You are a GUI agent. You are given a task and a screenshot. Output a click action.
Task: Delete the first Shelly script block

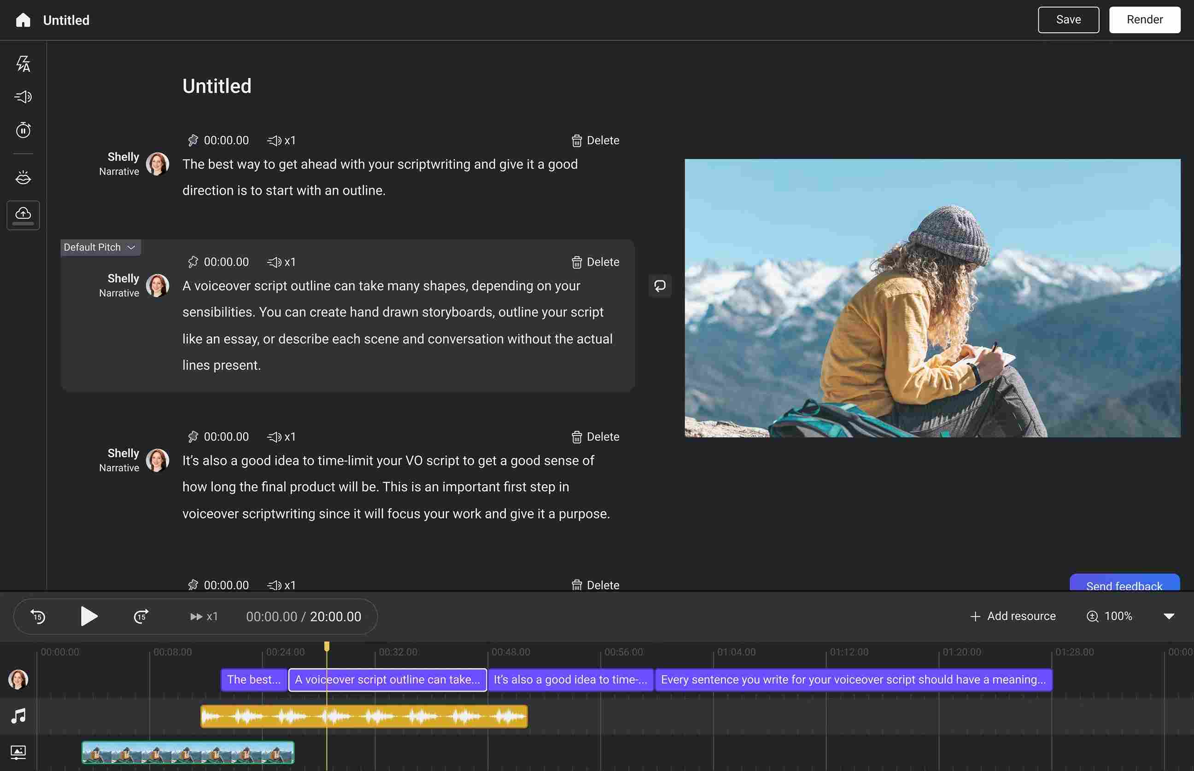(596, 140)
